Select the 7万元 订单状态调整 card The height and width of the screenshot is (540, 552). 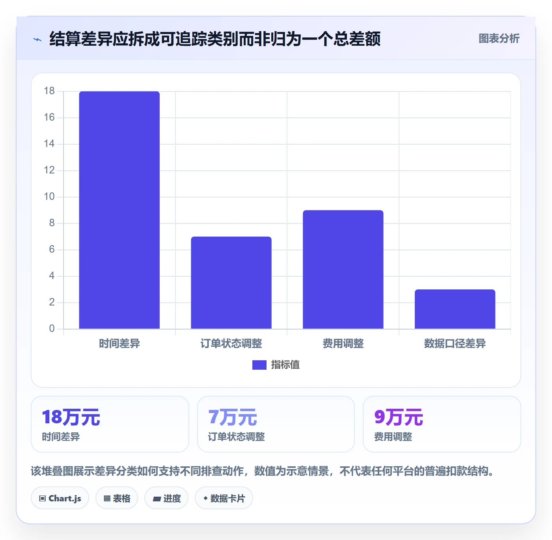(x=276, y=424)
